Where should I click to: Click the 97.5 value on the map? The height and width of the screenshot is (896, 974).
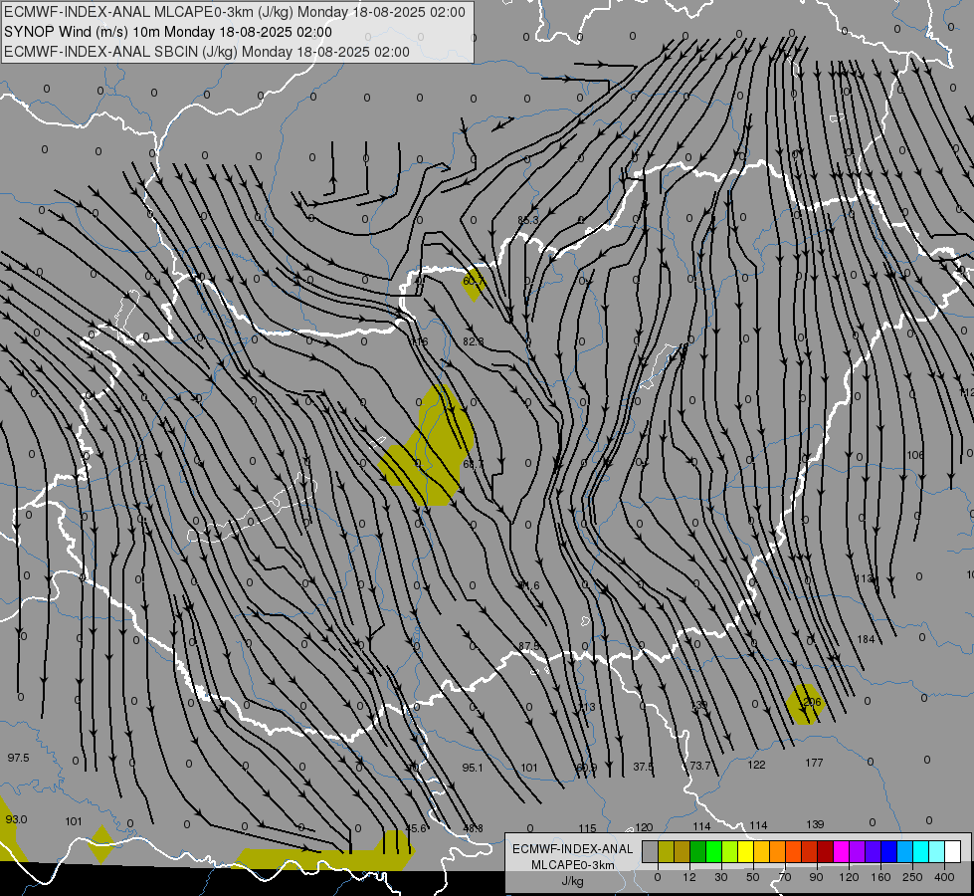[18, 758]
